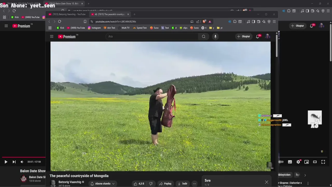Click Brave Rewards triangle in front address bar
332x187 pixels.
click(x=210, y=22)
